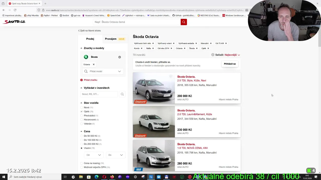Remove the Kombi filter chip
Screen dimensions: 321x180
coord(141,48)
